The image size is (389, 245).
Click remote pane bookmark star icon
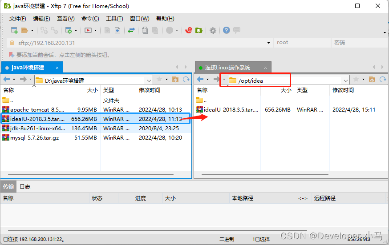pos(356,79)
